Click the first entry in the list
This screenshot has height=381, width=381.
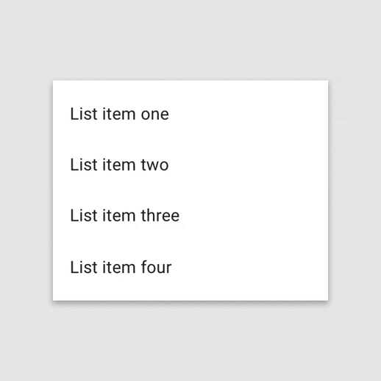coord(190,114)
